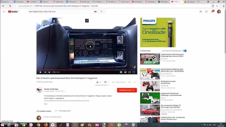This screenshot has height=127, width=226.
Task: Open a new browser tab with plus
Action: coord(198,2)
